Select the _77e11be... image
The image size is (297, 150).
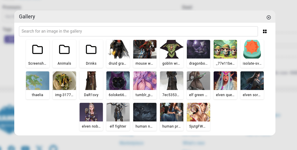coord(225,54)
